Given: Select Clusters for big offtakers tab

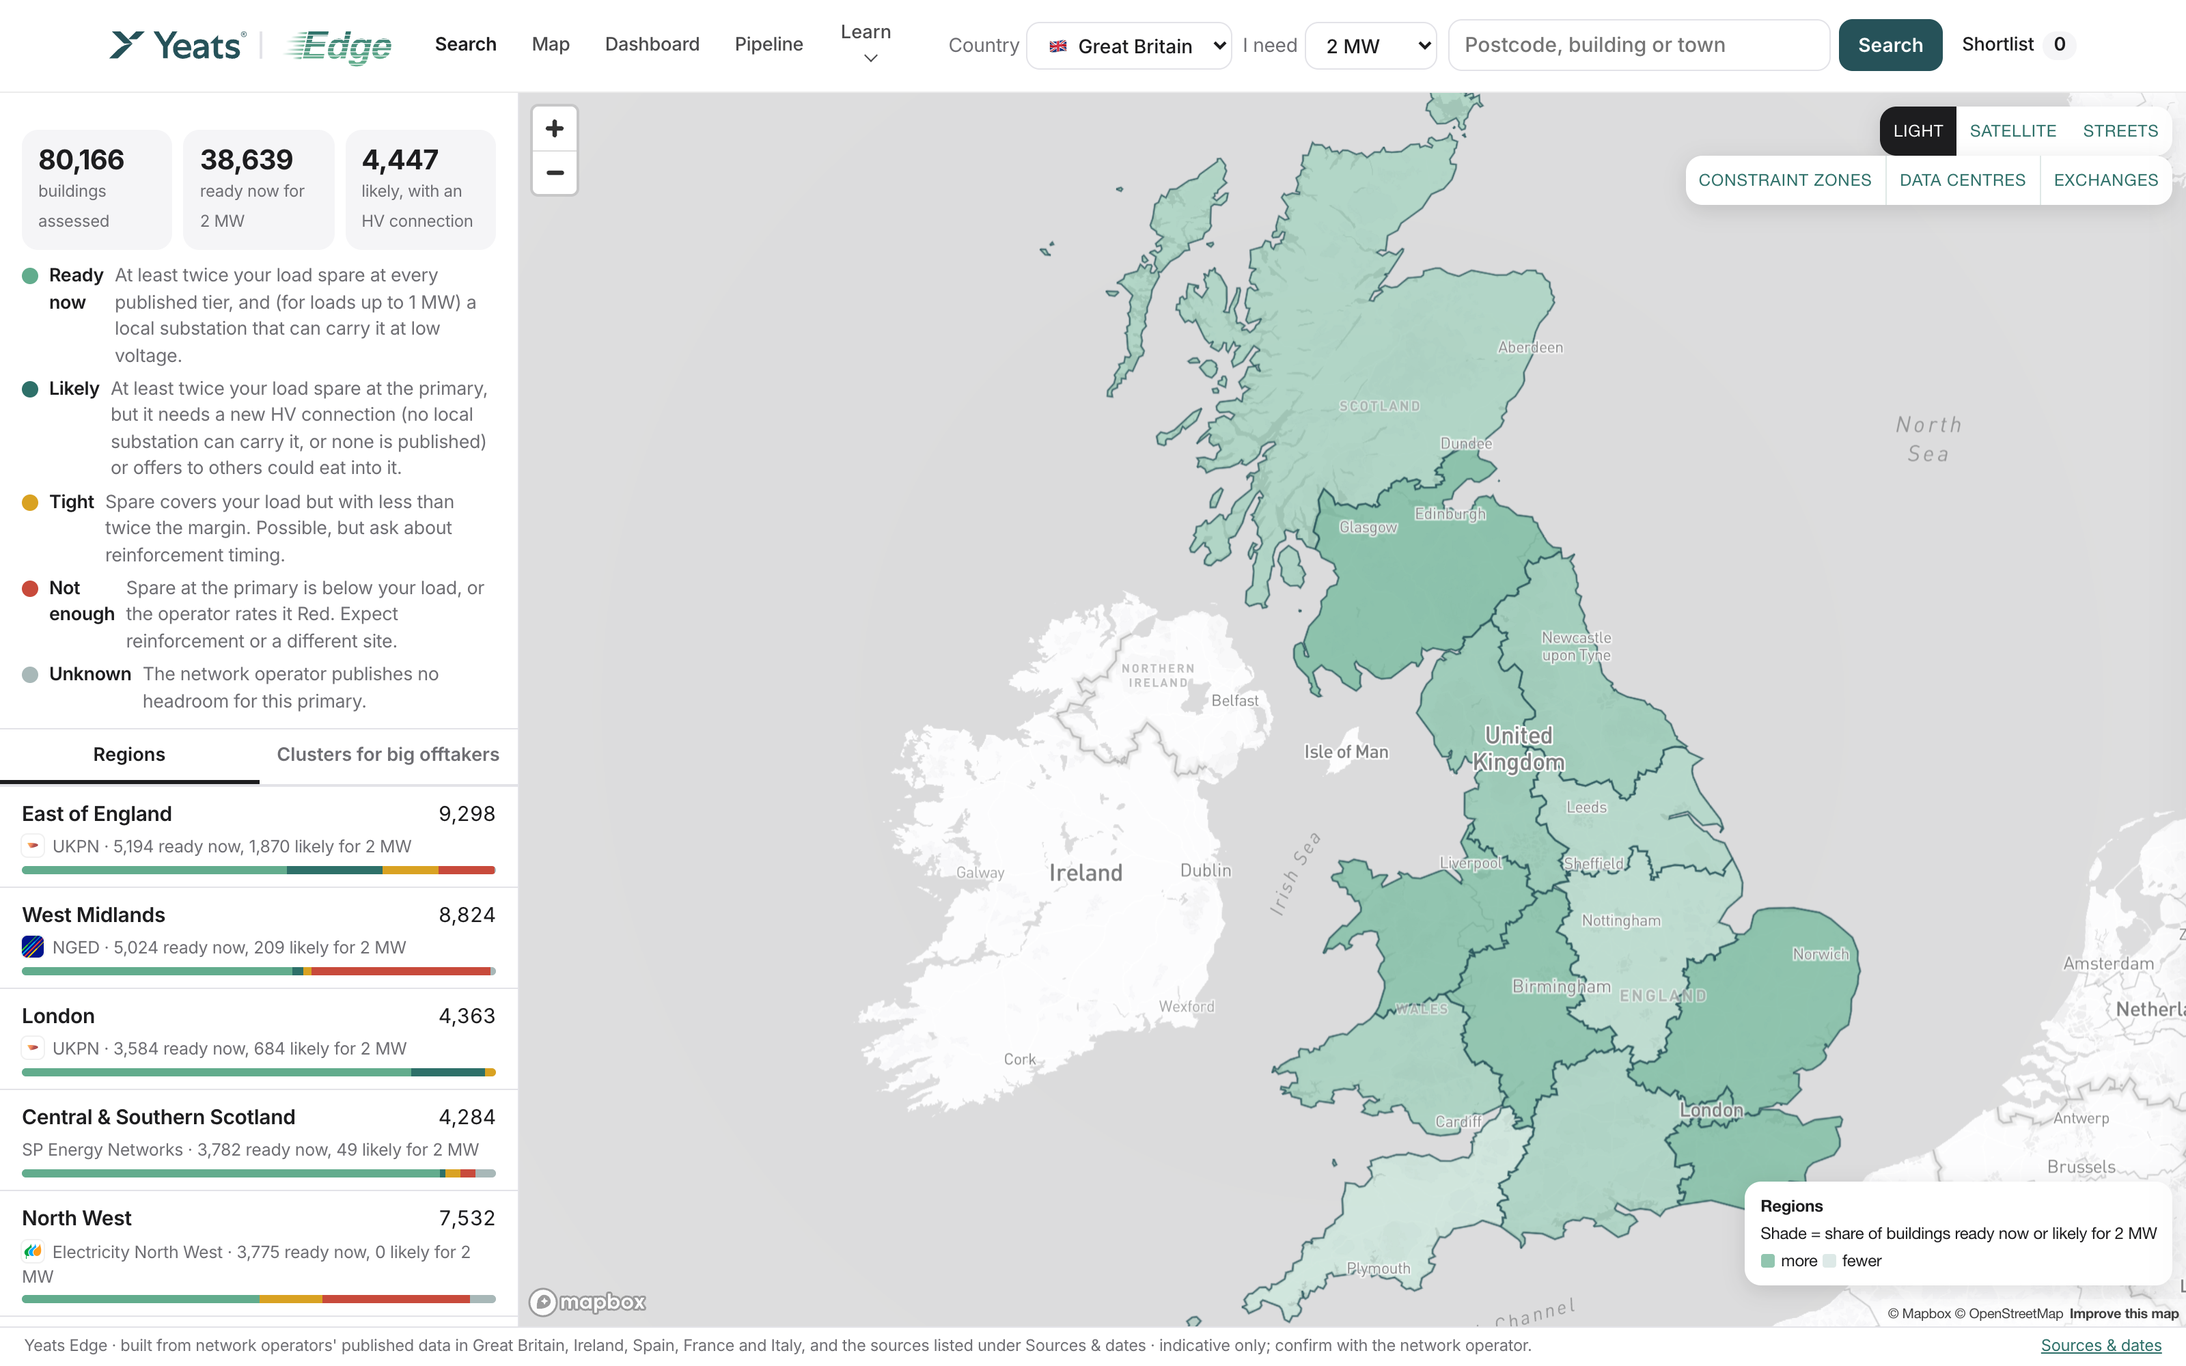Looking at the screenshot, I should tap(387, 754).
